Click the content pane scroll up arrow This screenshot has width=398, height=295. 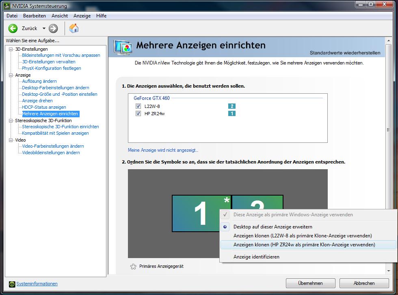(389, 41)
